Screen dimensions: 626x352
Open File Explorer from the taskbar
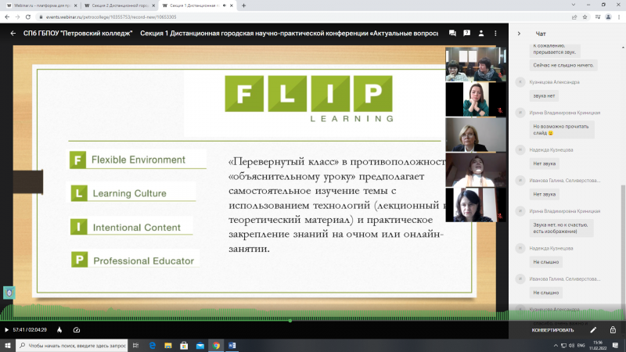pos(168,346)
